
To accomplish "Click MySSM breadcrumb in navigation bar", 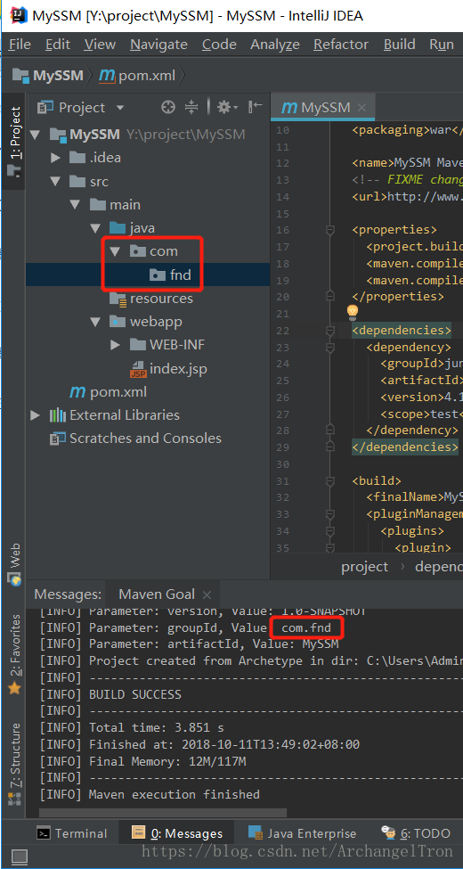I will click(48, 75).
